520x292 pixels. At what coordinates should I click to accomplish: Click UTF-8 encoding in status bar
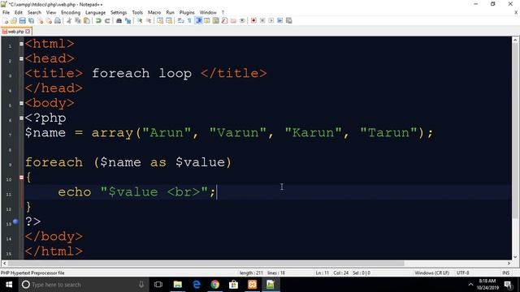(462, 273)
